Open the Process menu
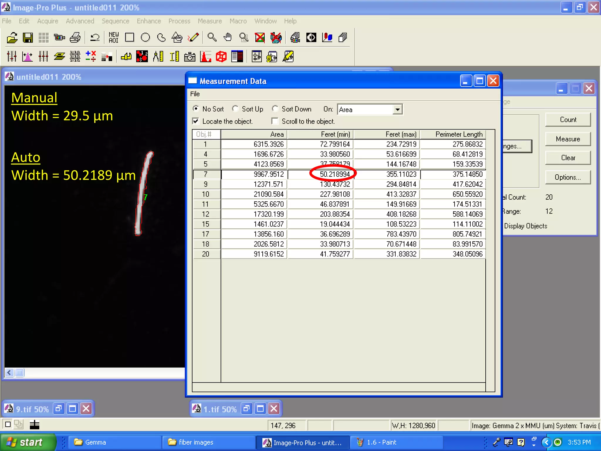601x451 pixels. 179,21
